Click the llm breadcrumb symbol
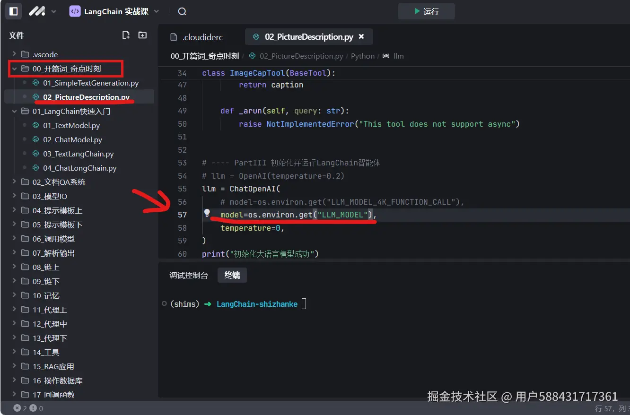 click(398, 56)
